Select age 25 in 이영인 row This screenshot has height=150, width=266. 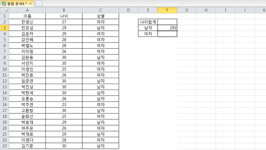coord(64,69)
